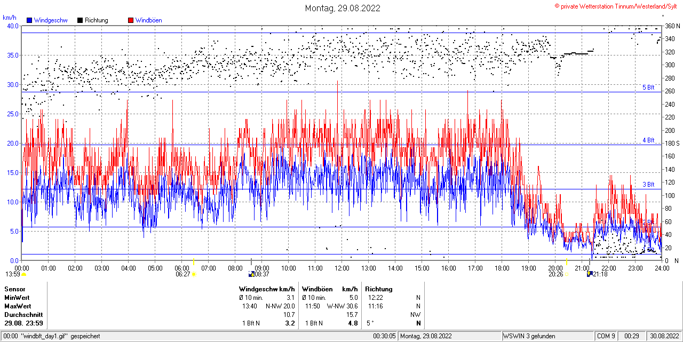This screenshot has height=342, width=683.
Task: Click the '4 Bft' threshold label
Action: (648, 140)
